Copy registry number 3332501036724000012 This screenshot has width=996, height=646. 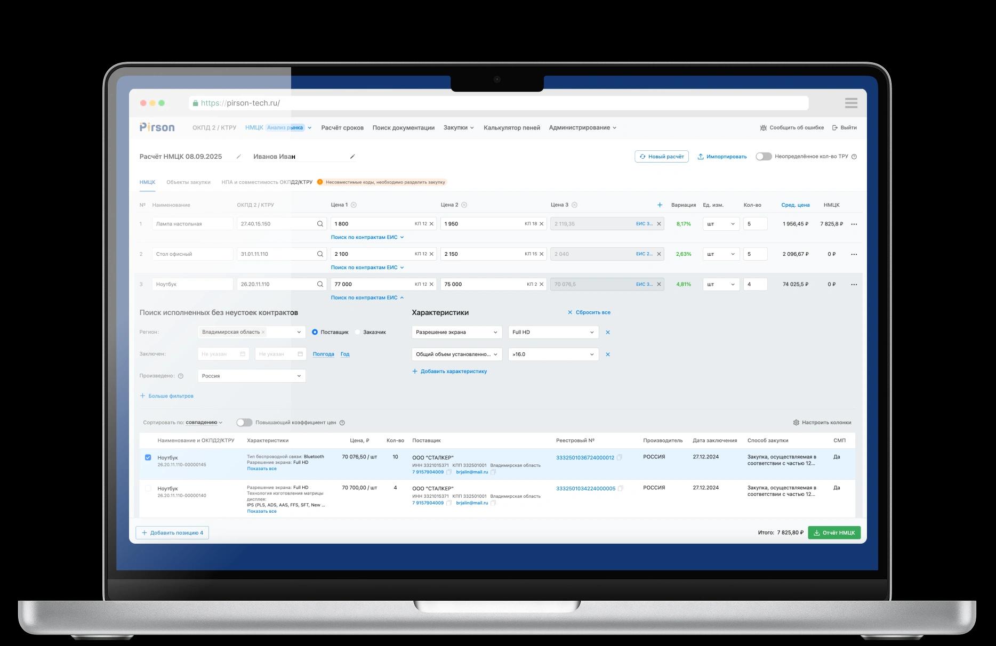click(620, 457)
